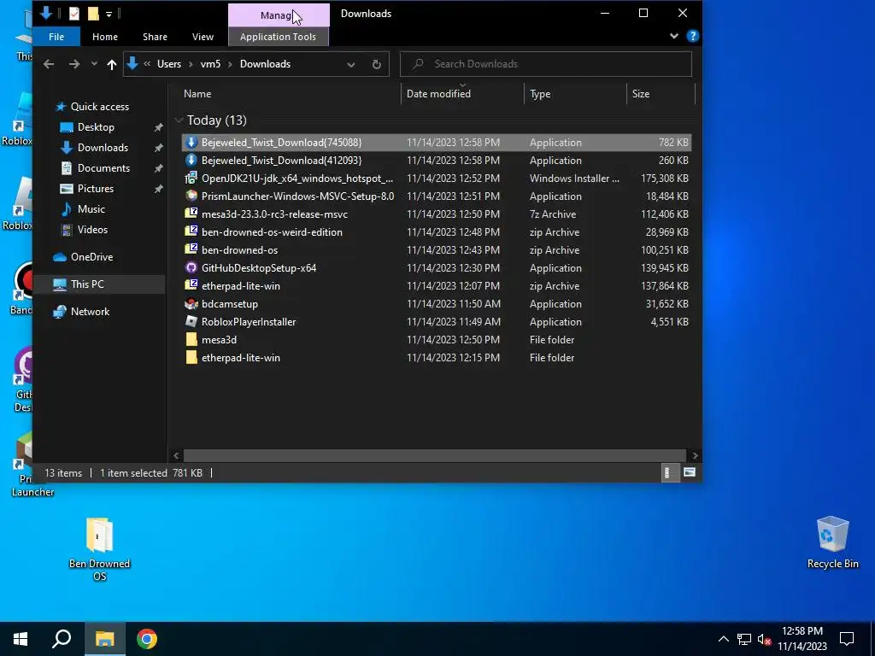
Task: Click the taskbar clock 12:58 PM
Action: point(802,631)
